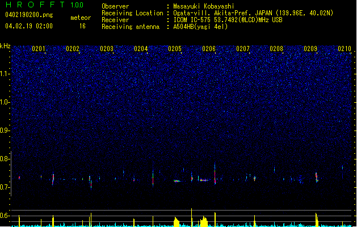This screenshot has height=227, width=357.
Task: Click the 0207 time marker
Action: tap(243, 49)
